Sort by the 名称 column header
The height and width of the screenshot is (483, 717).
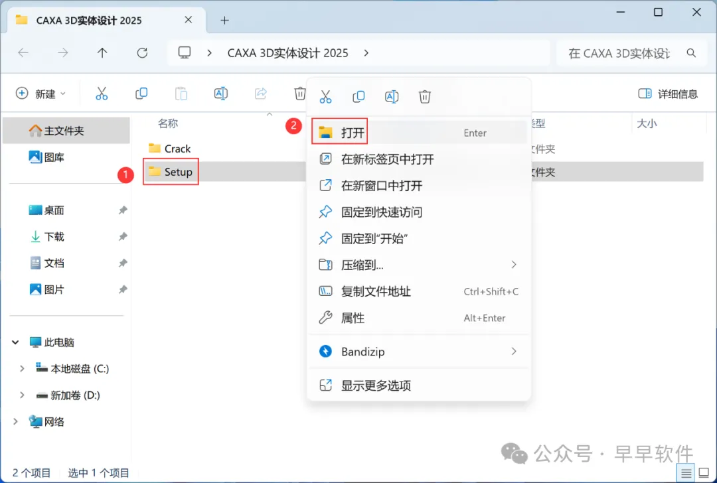168,123
